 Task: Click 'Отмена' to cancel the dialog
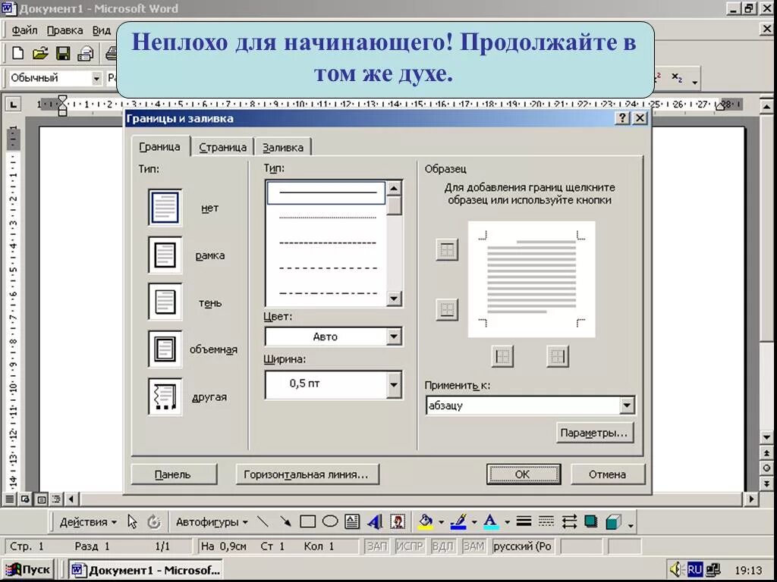(608, 474)
